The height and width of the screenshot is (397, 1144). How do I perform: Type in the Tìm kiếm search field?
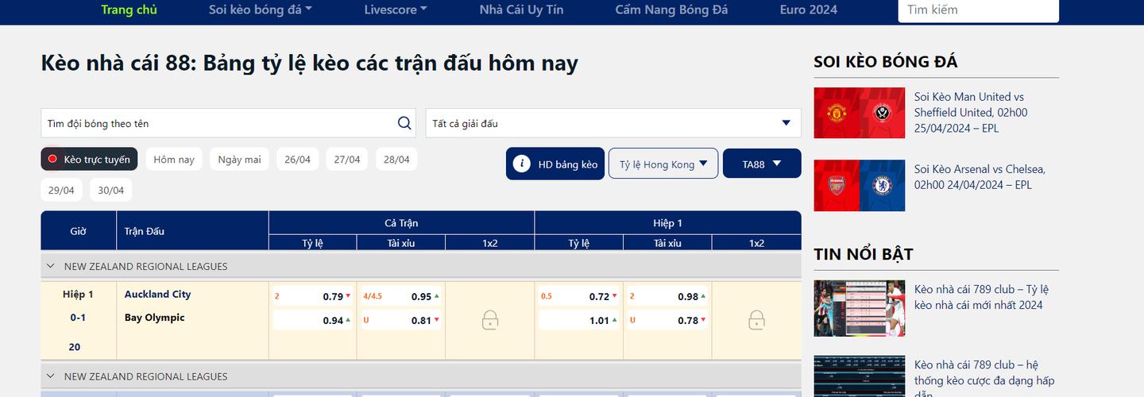[x=977, y=10]
